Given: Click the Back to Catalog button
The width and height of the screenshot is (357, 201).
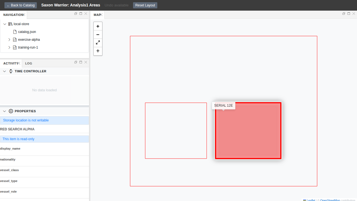Looking at the screenshot, I should [x=21, y=5].
